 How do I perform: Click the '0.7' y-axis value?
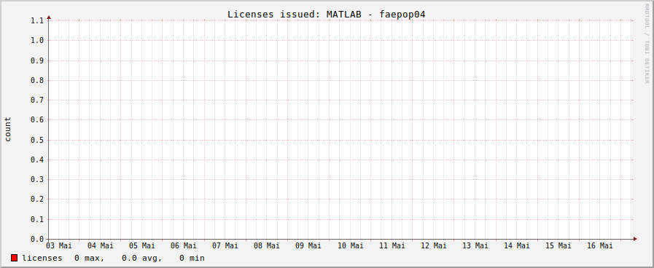[x=37, y=100]
